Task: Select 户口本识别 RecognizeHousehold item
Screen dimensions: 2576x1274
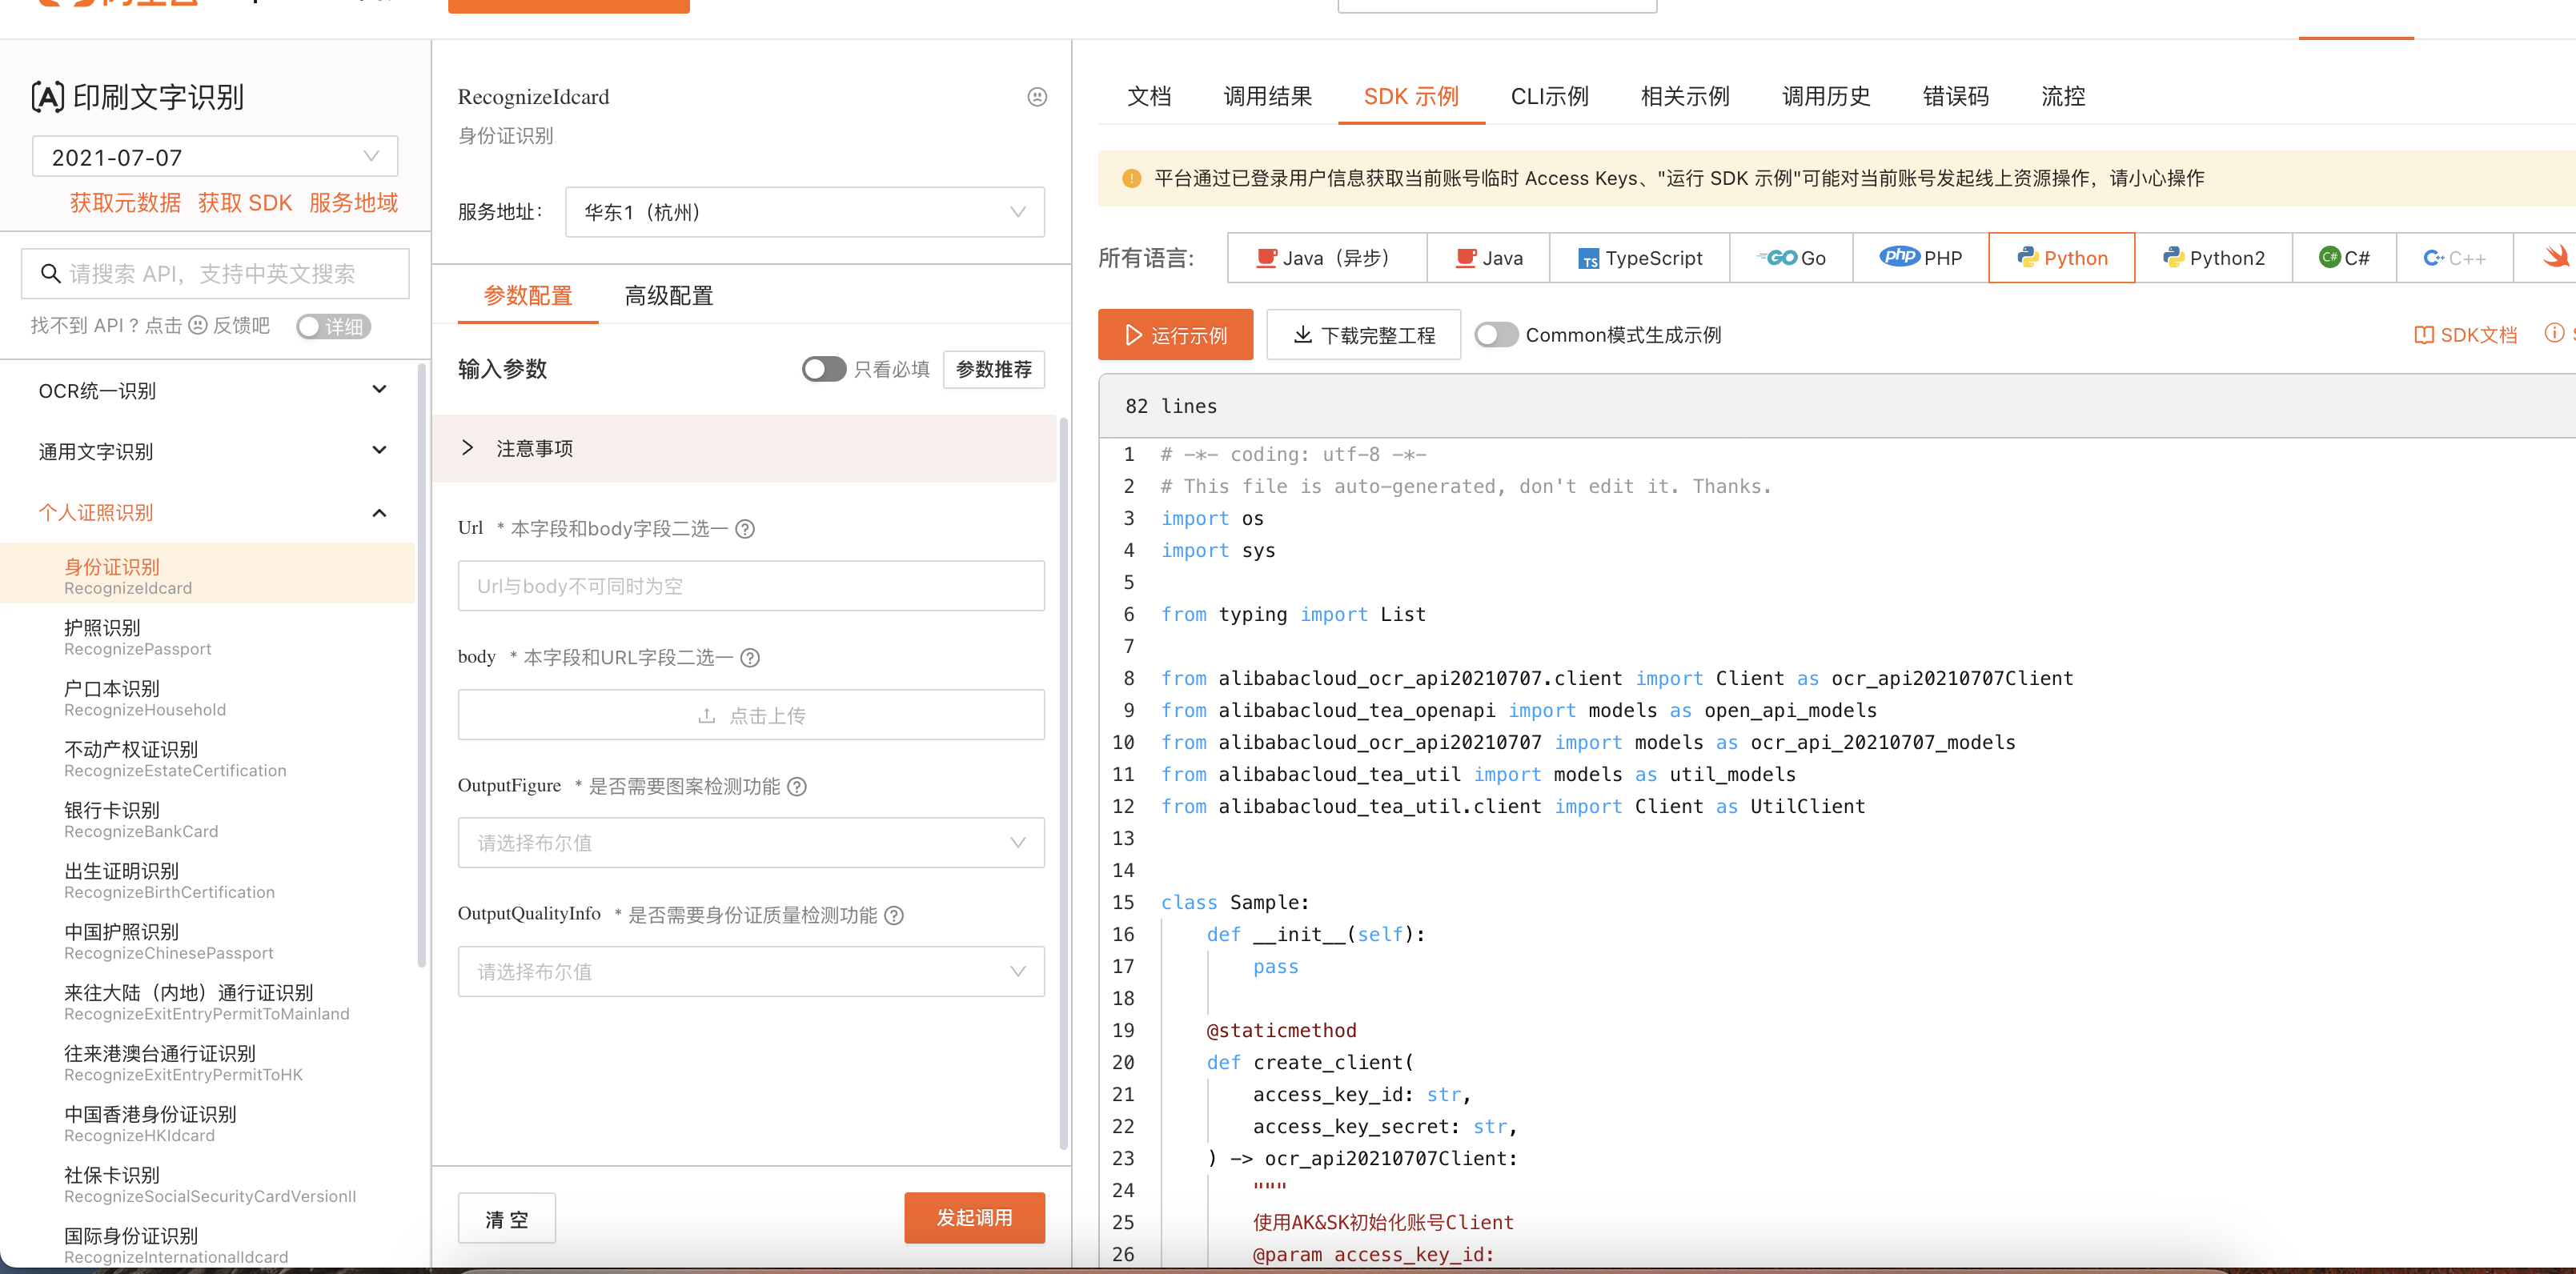Action: point(207,698)
